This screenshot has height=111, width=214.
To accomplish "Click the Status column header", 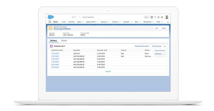I will (x=124, y=50).
